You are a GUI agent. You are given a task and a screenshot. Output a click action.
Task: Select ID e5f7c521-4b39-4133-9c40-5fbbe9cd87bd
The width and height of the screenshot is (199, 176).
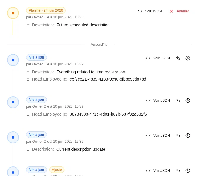[x=108, y=79]
